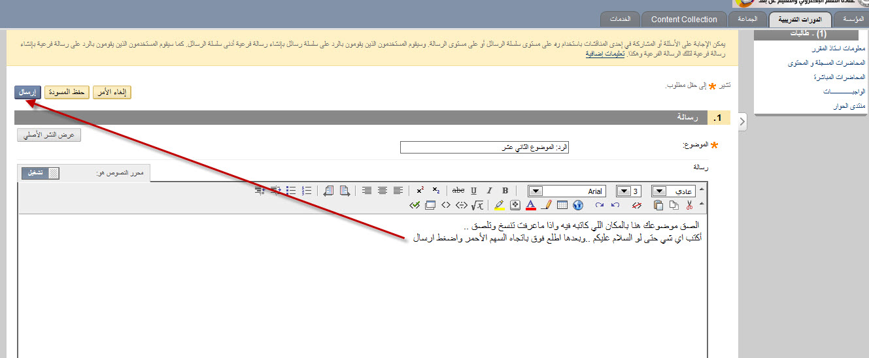Viewport: 869px width, 358px height.
Task: Click the إرسال submit button
Action: coord(27,92)
